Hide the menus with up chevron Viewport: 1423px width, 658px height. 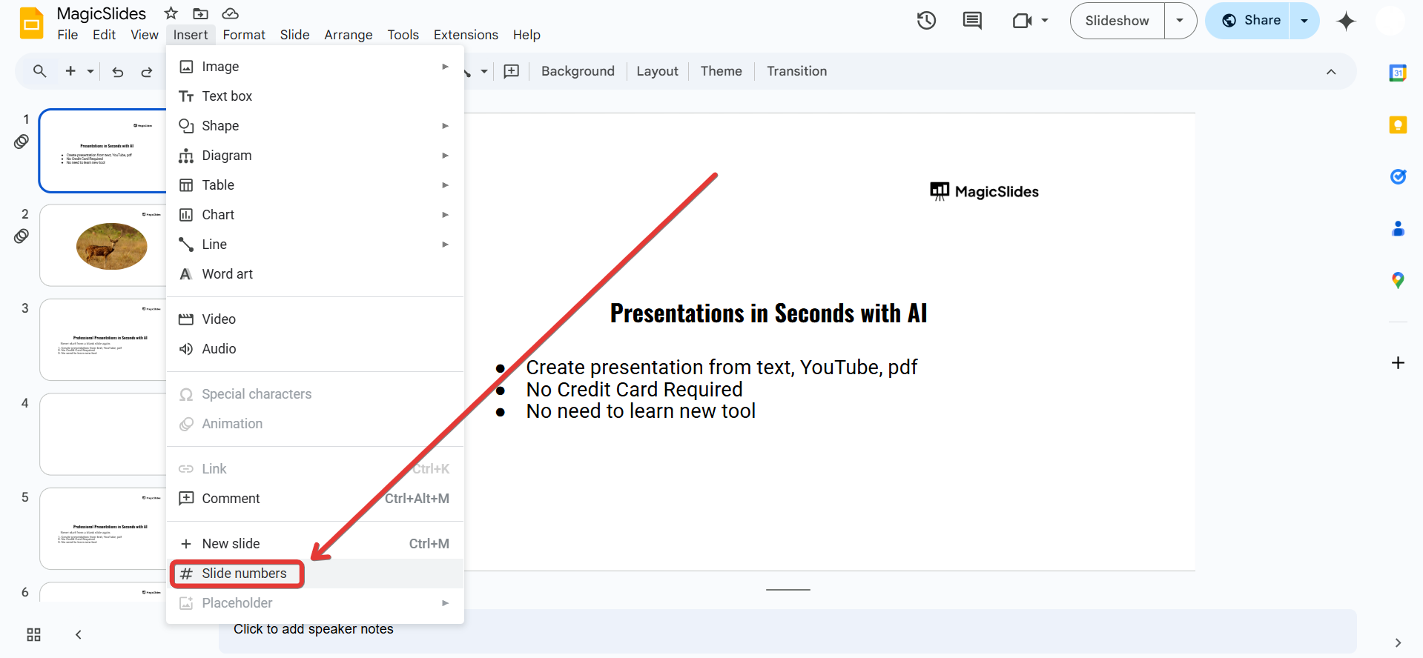(1331, 72)
